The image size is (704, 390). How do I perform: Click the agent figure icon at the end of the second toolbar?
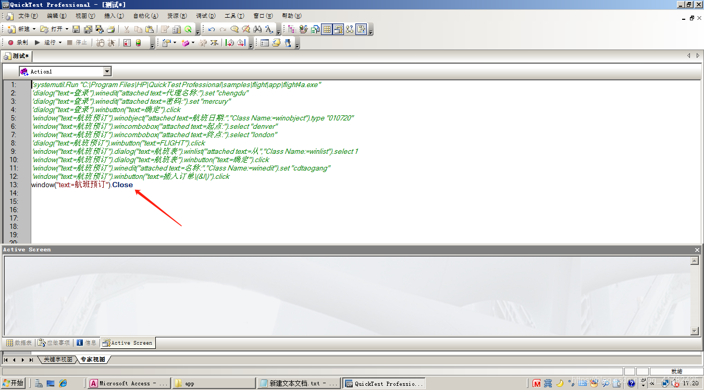point(288,42)
